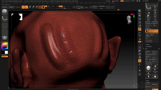Screen dimensions: 161x90
Task: Activate Draw mode button
Action: point(26,7)
